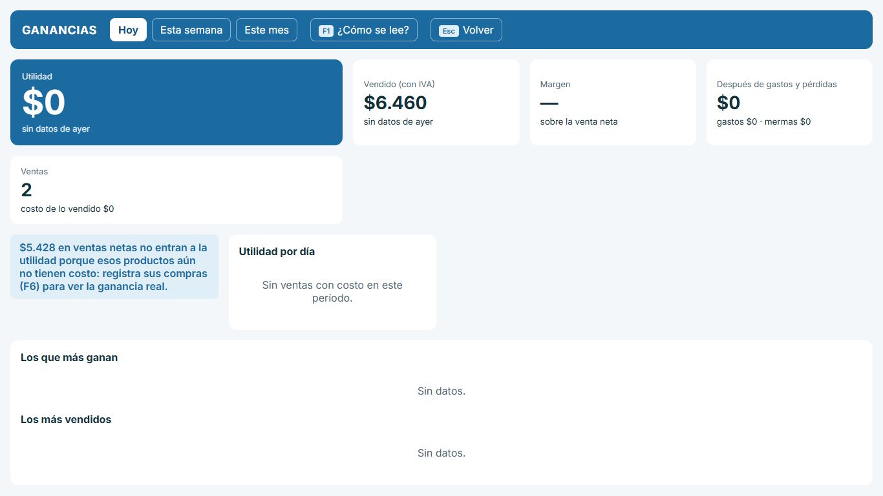
Task: Click the Volver button
Action: 466,30
